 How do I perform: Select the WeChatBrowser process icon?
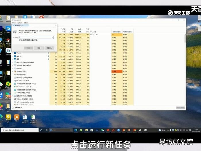click(15, 87)
